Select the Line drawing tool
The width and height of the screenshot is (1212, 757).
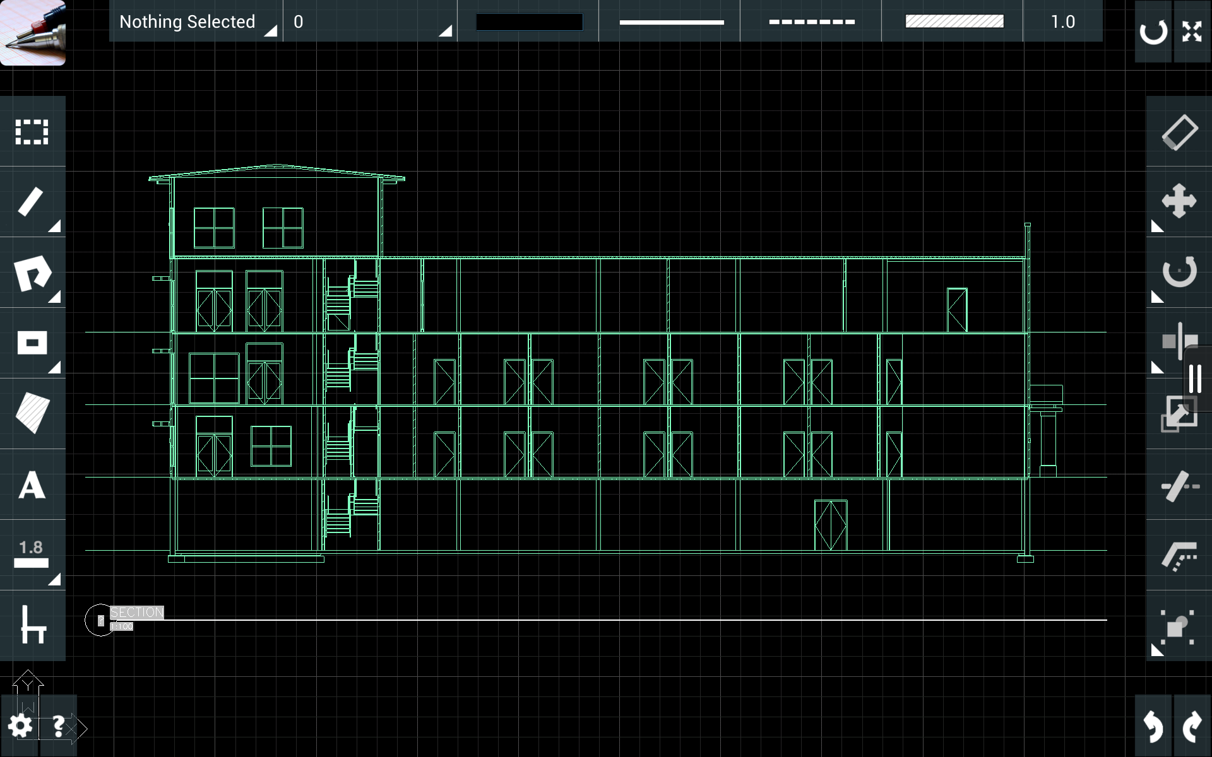32,202
